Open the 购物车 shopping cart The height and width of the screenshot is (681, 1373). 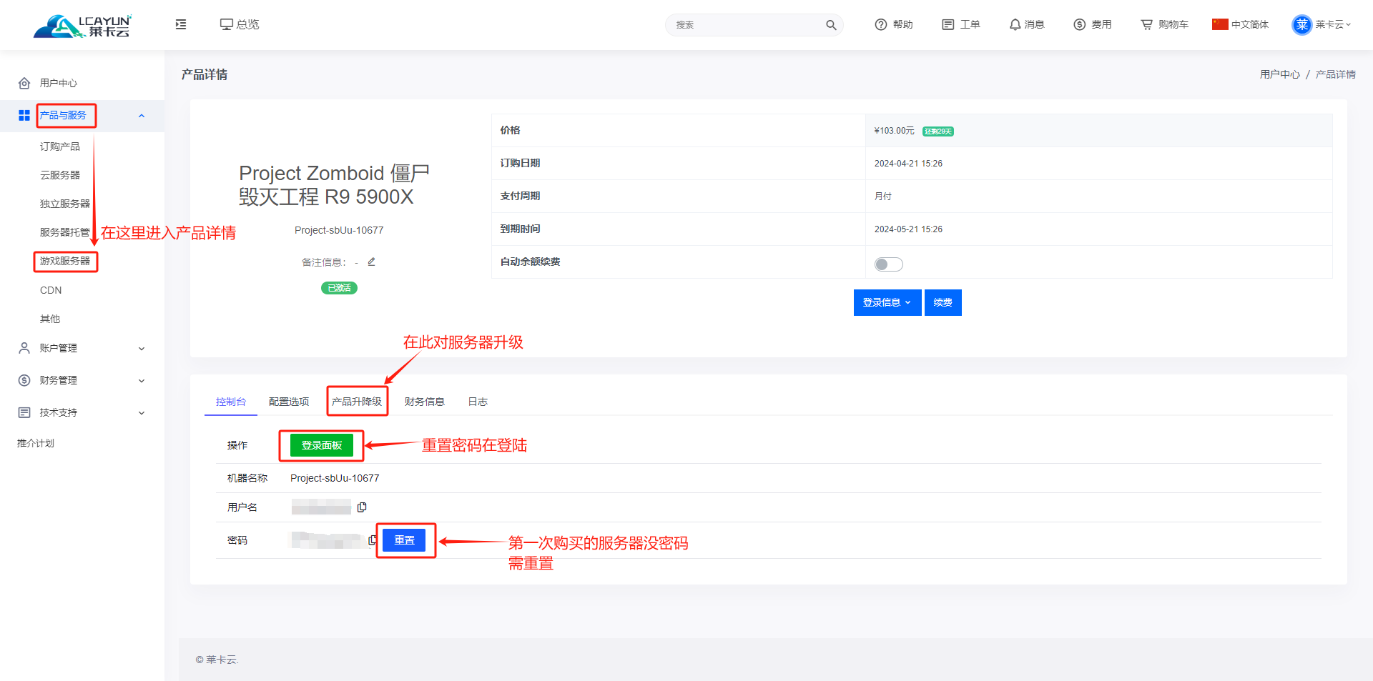pos(1164,24)
